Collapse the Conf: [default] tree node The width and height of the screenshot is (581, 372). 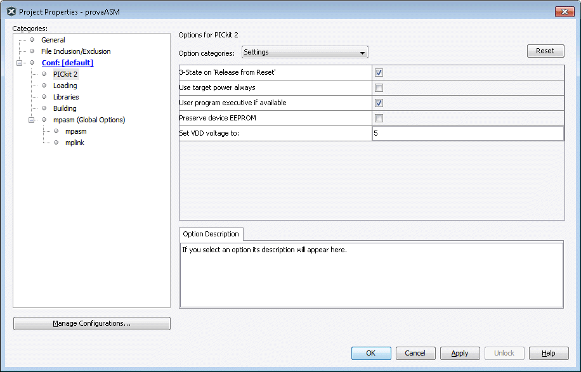coord(20,63)
